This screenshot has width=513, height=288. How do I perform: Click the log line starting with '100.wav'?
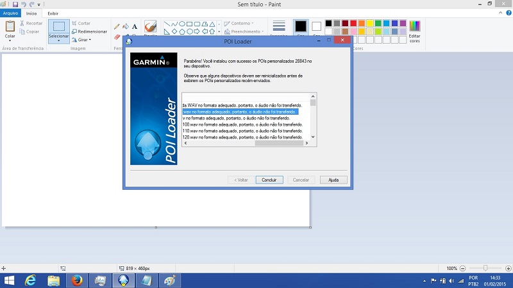pos(242,124)
